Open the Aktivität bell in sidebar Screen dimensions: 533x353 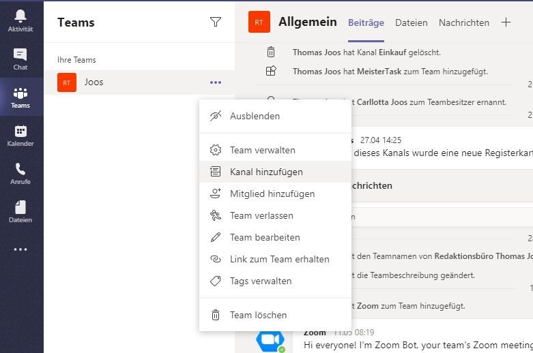pyautogui.click(x=20, y=20)
